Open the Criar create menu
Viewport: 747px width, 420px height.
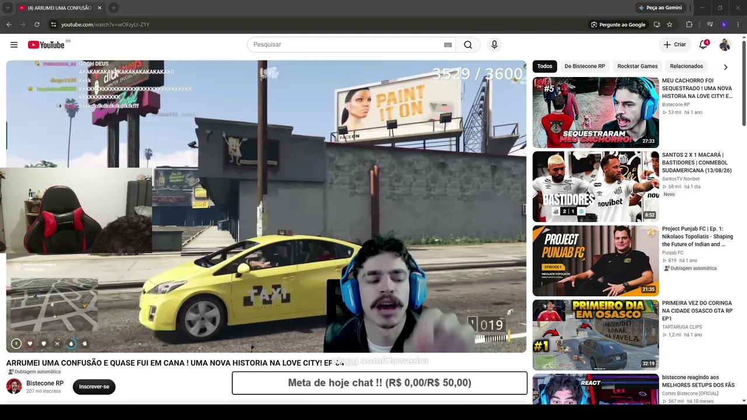pos(675,45)
